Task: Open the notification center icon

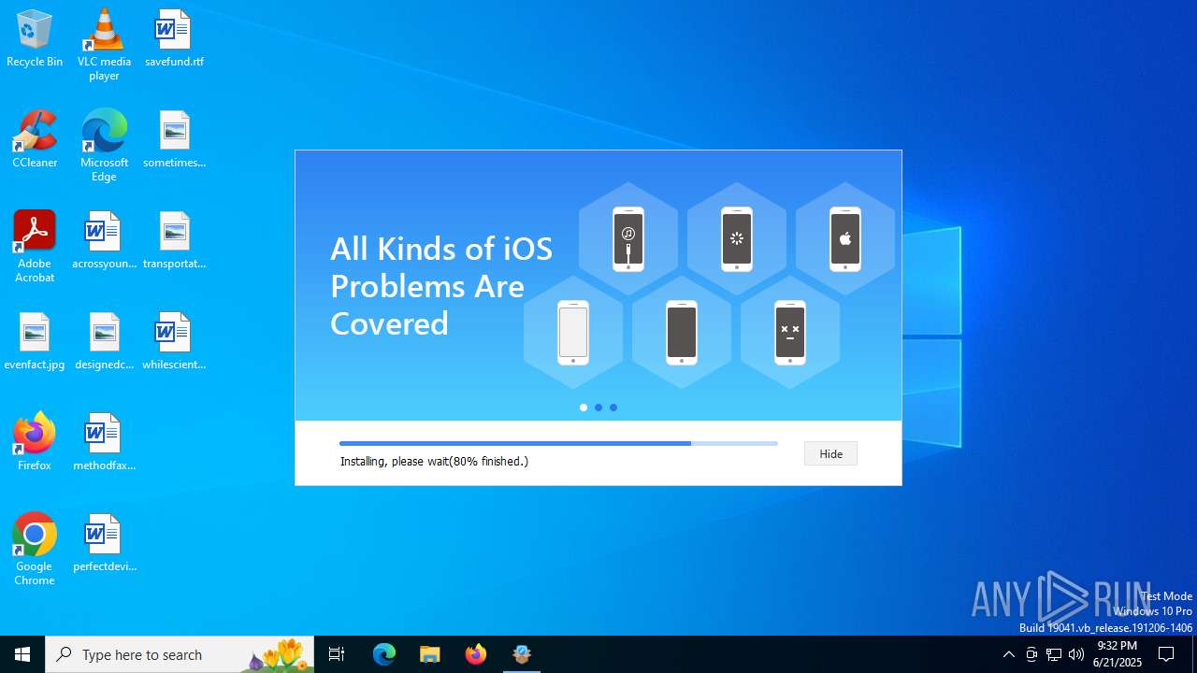Action: (1166, 654)
